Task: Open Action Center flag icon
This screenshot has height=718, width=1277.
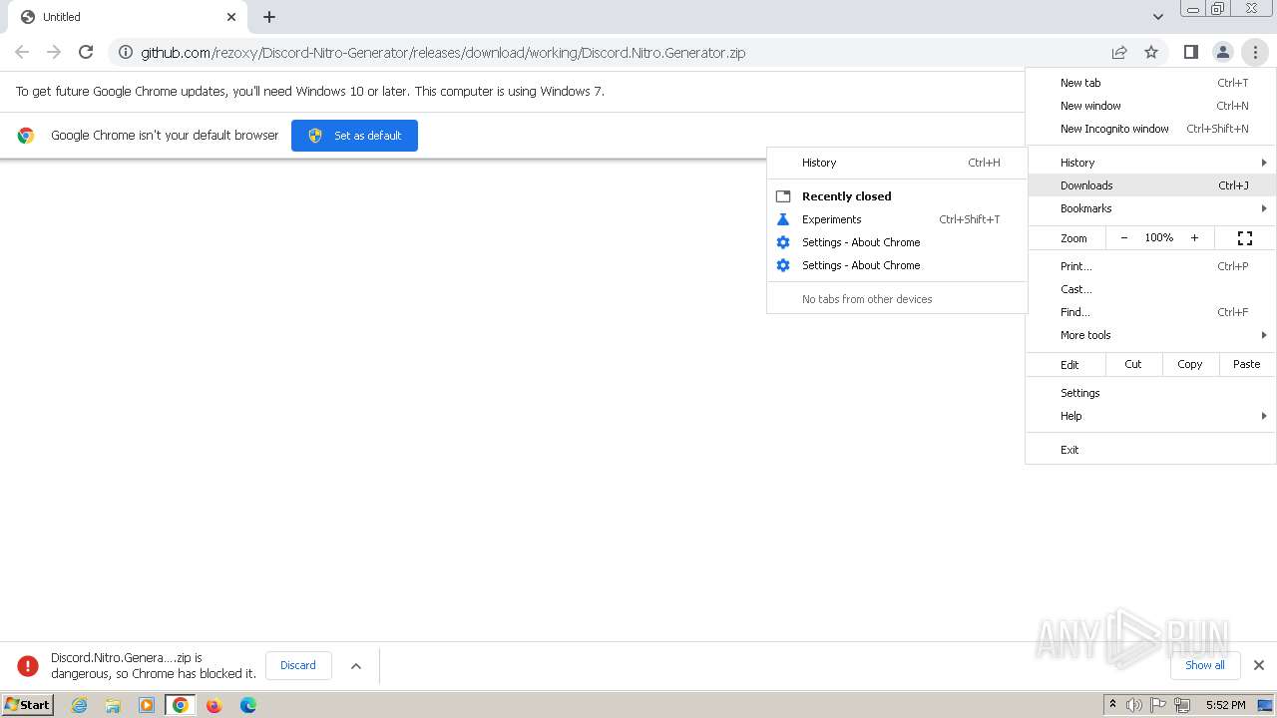Action: (1158, 705)
